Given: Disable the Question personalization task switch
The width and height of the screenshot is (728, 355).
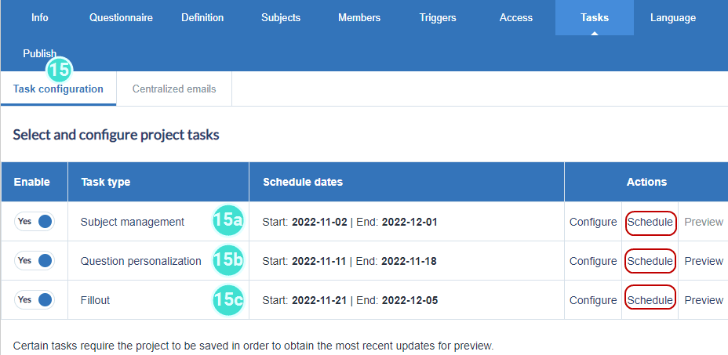Looking at the screenshot, I should pyautogui.click(x=35, y=261).
